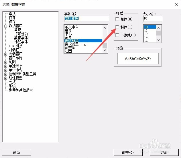Confirm with the 确定(O) button
The image size is (181, 158).
128,153
